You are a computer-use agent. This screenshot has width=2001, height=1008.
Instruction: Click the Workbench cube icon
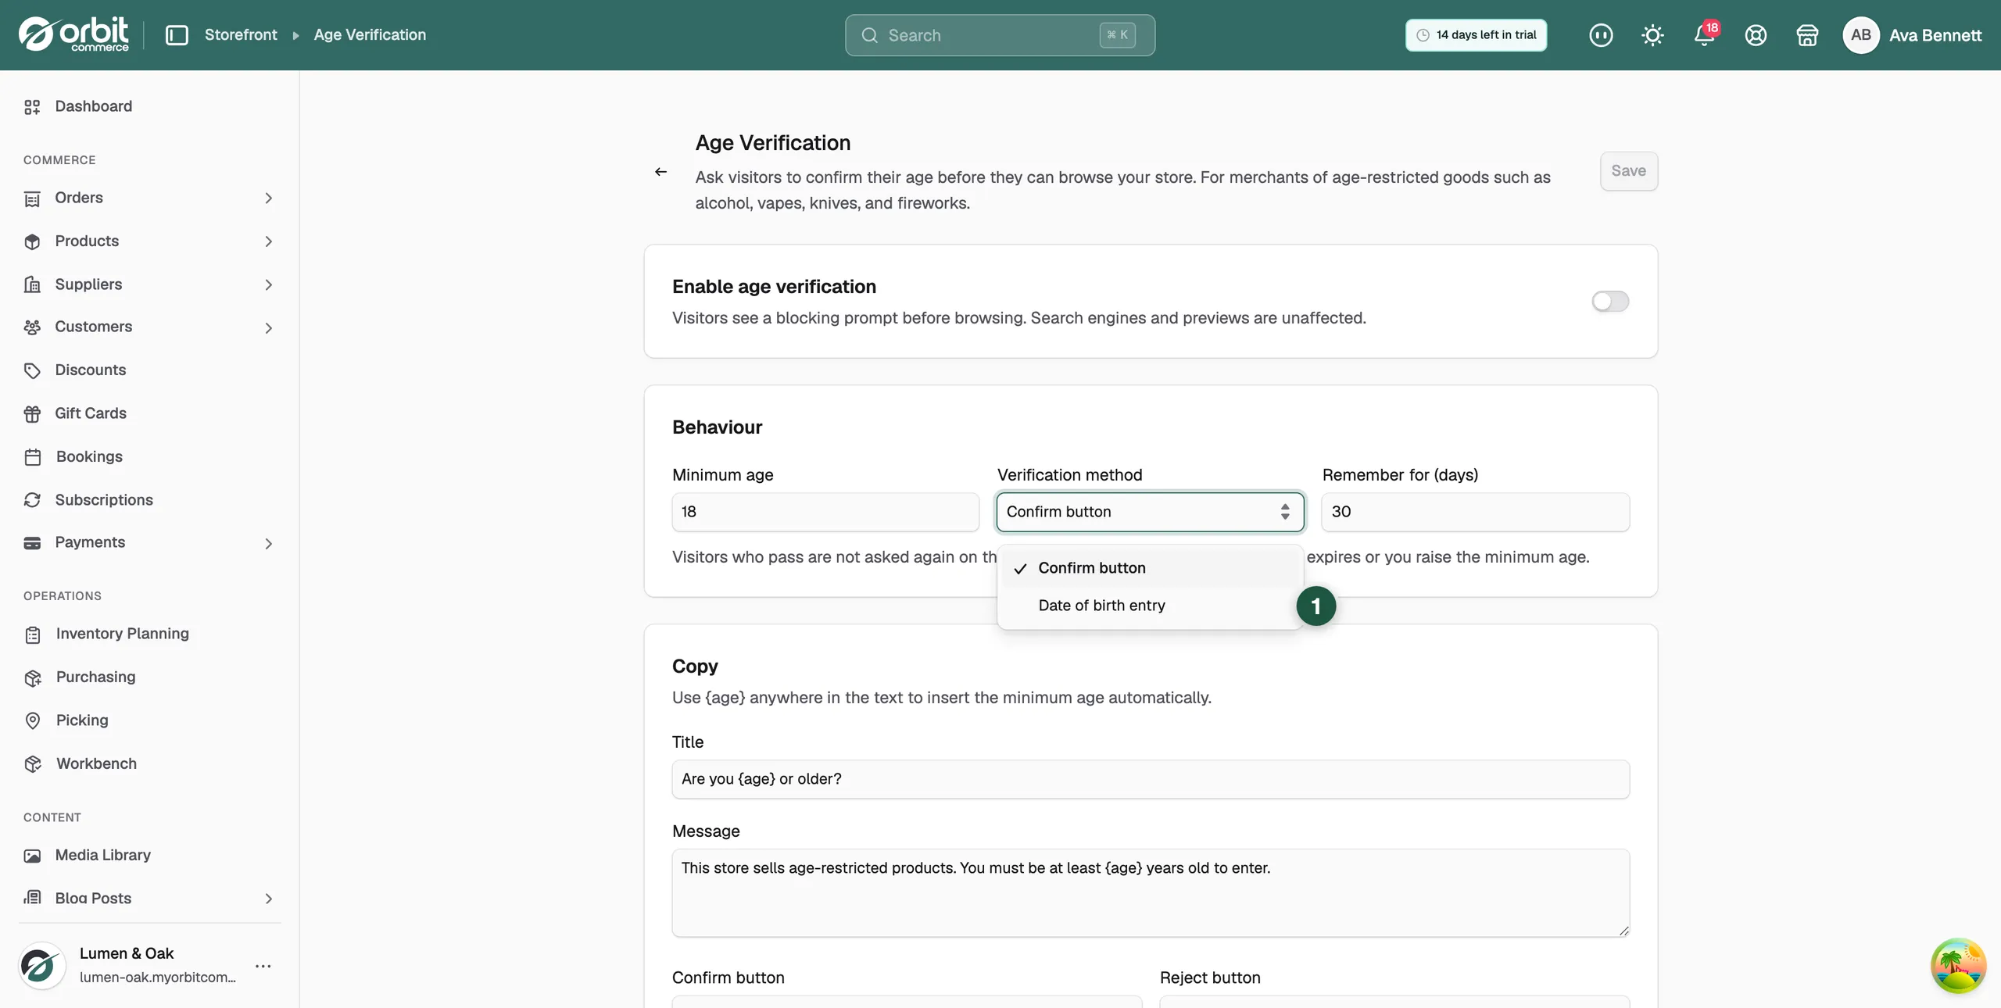pos(32,764)
